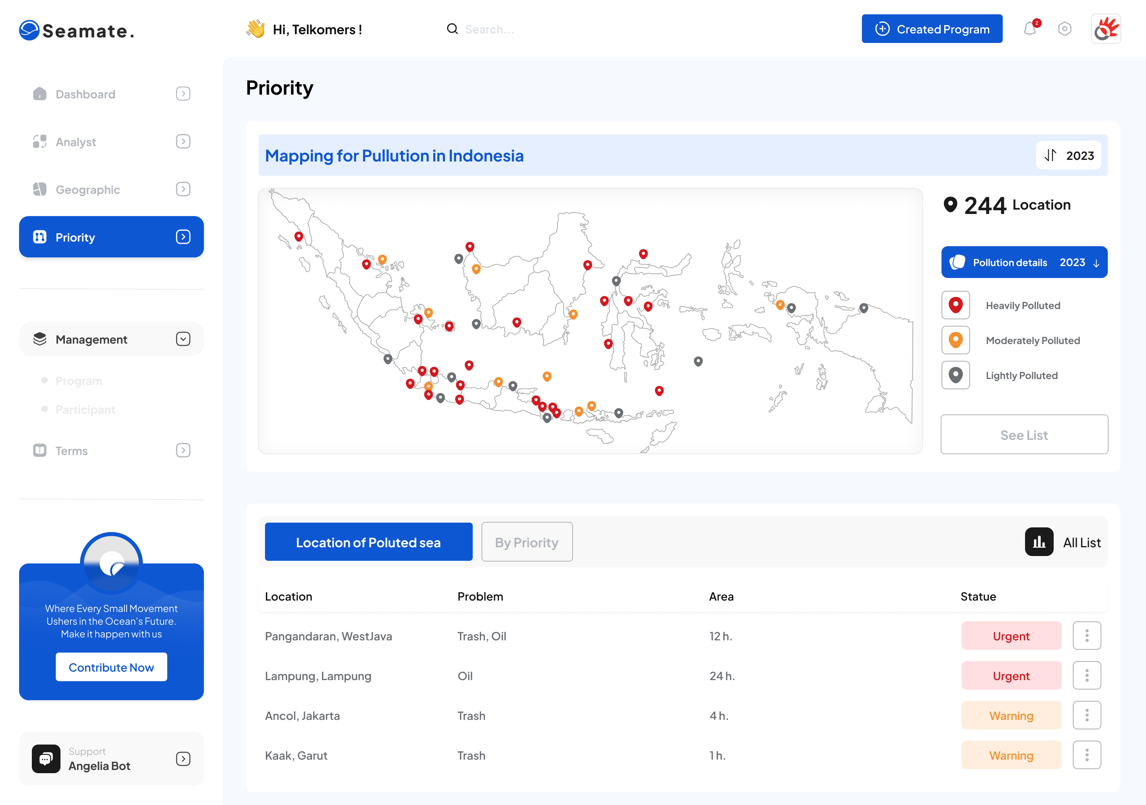The image size is (1146, 805).
Task: Click the Search input field
Action: (489, 29)
